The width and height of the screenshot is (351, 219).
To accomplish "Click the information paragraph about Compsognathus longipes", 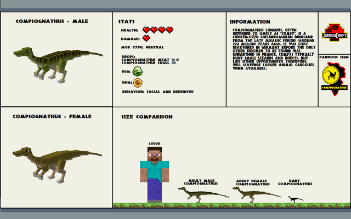I will click(274, 49).
